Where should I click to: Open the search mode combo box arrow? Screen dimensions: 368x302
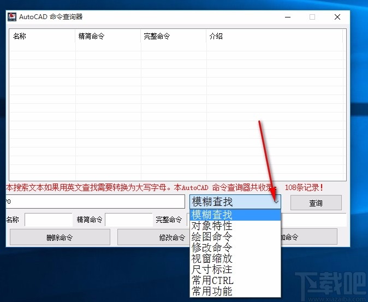pos(276,202)
